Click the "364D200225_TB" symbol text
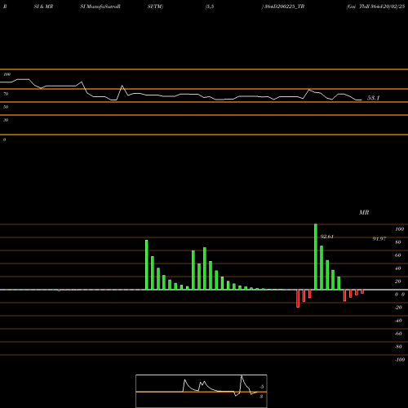Viewport: 408px width, 408px height. coord(284,7)
